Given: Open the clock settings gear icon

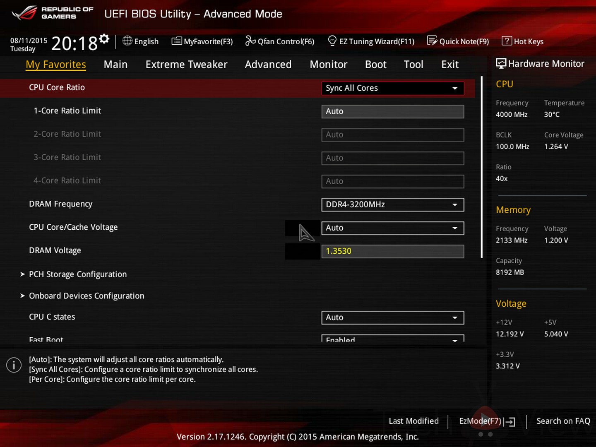Looking at the screenshot, I should click(x=104, y=39).
